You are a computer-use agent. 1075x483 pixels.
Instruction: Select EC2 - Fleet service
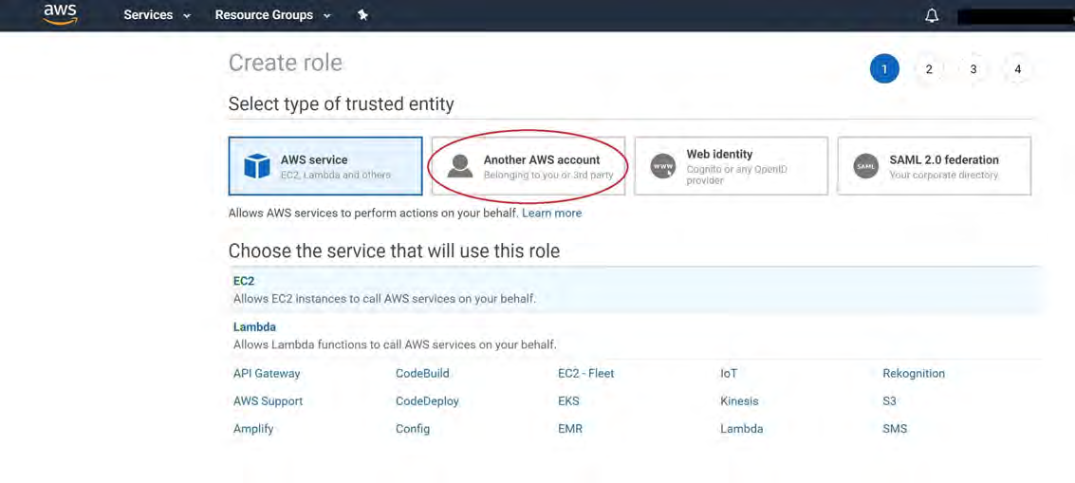[586, 374]
